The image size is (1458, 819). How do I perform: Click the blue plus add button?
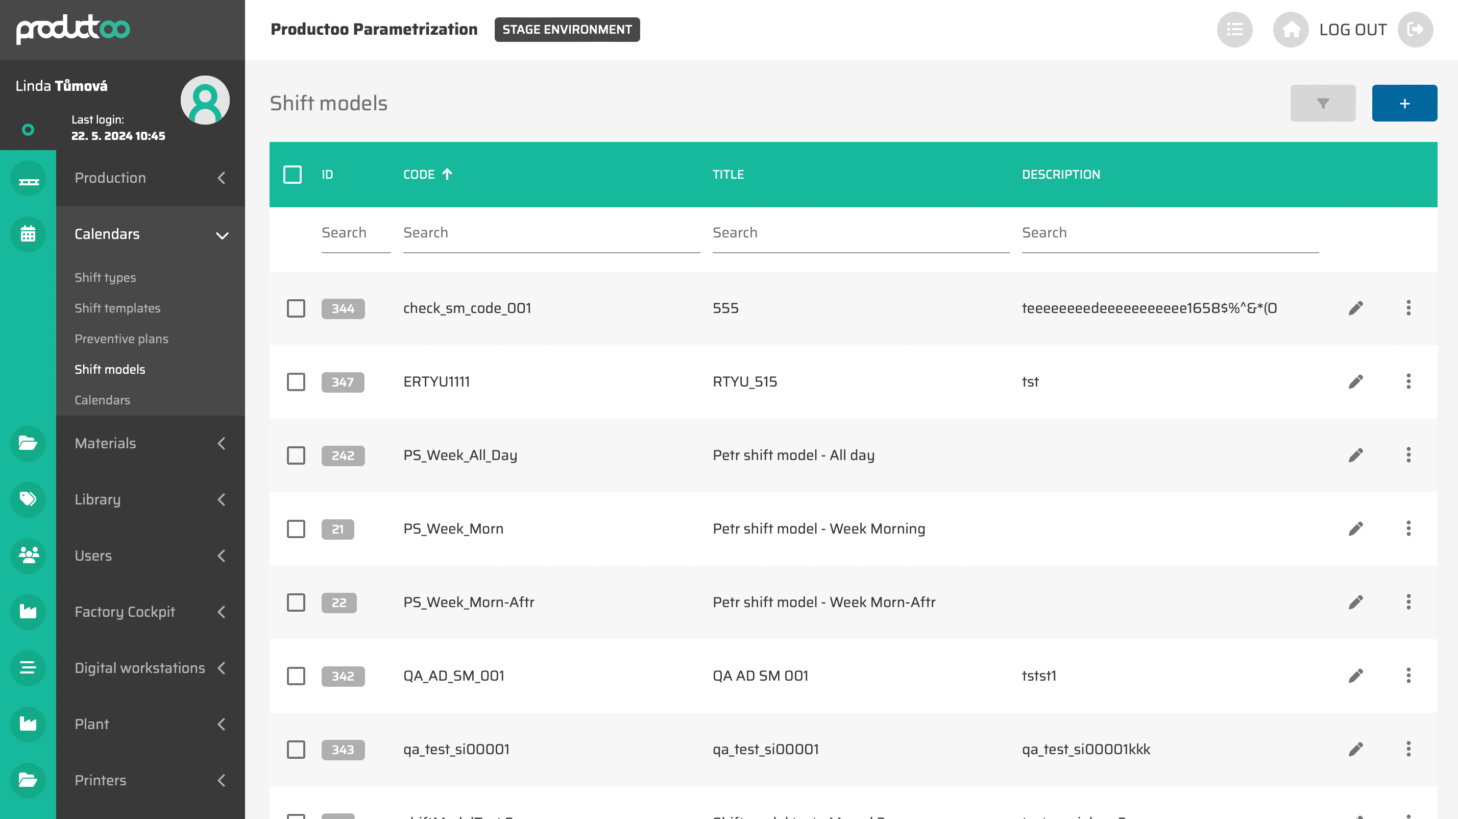coord(1404,103)
